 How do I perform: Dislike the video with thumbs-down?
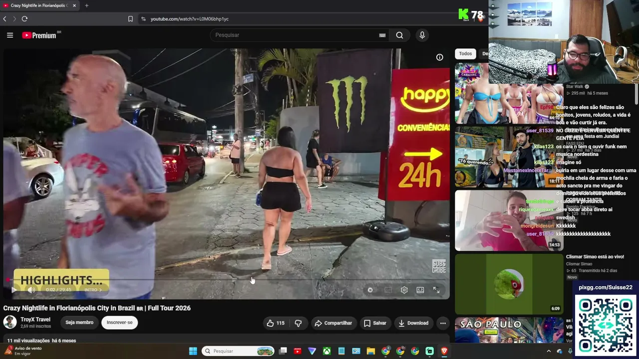(x=298, y=323)
